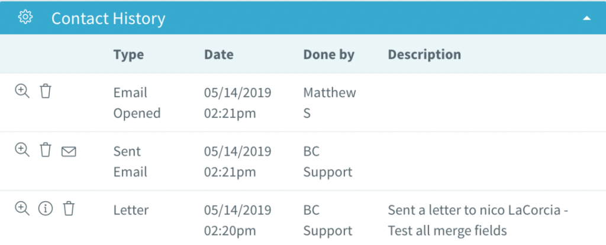View details of Sent Email entry

[x=22, y=150]
